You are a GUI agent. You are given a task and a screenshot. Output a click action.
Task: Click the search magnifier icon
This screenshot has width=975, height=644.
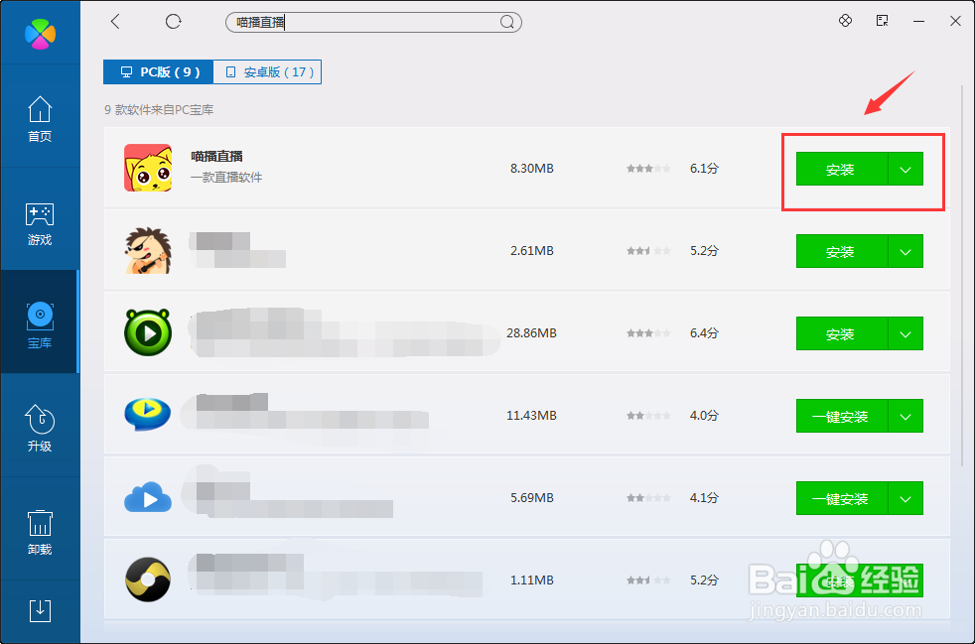pos(507,23)
